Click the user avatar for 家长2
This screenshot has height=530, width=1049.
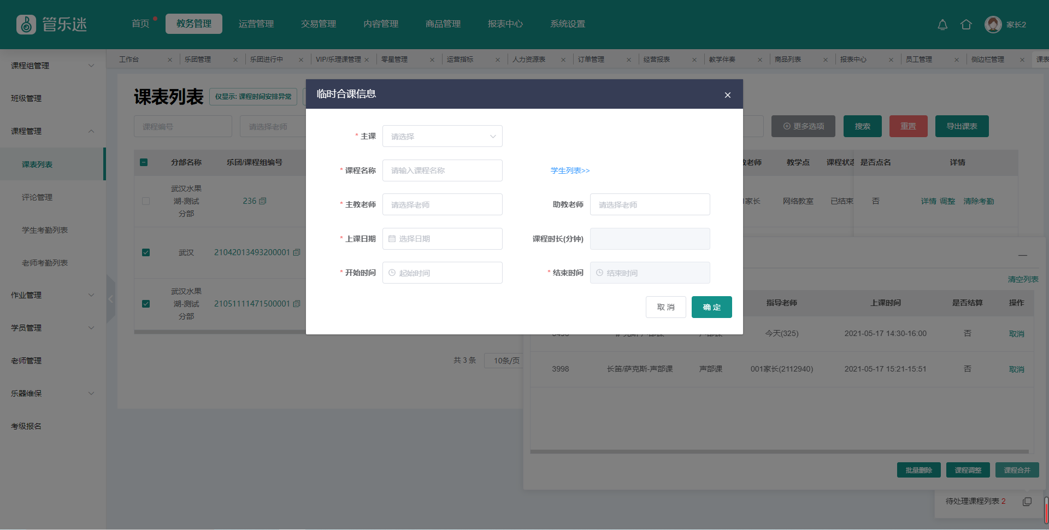[993, 25]
